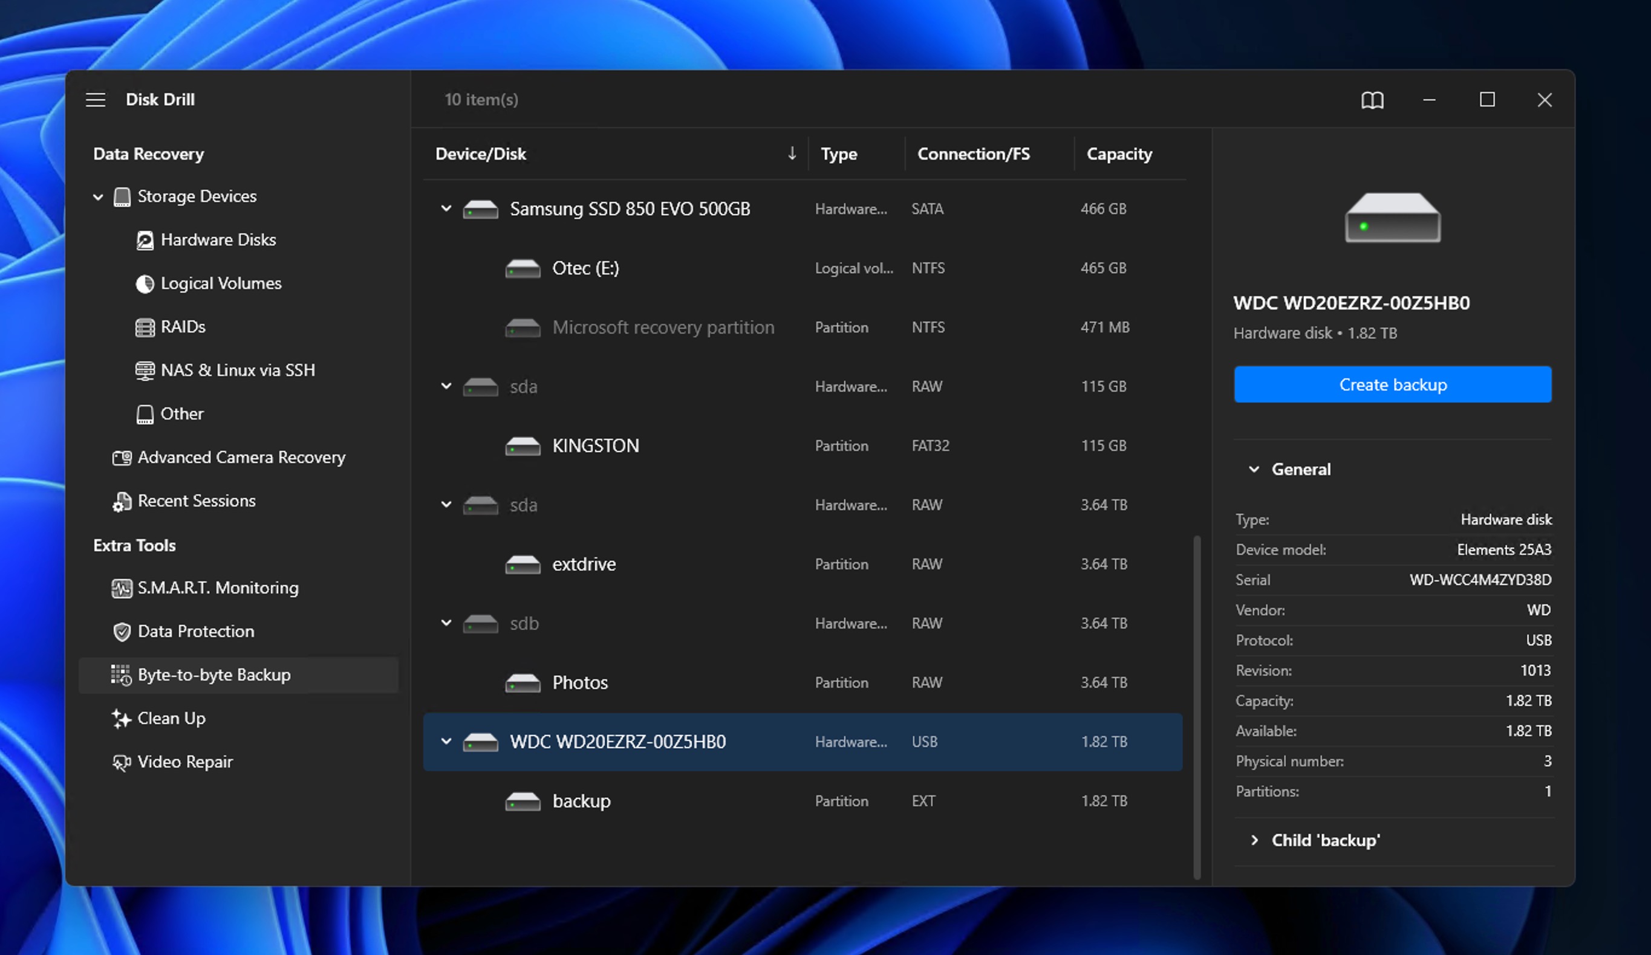Click the Logical Volumes pie icon
The image size is (1651, 955).
(x=145, y=283)
